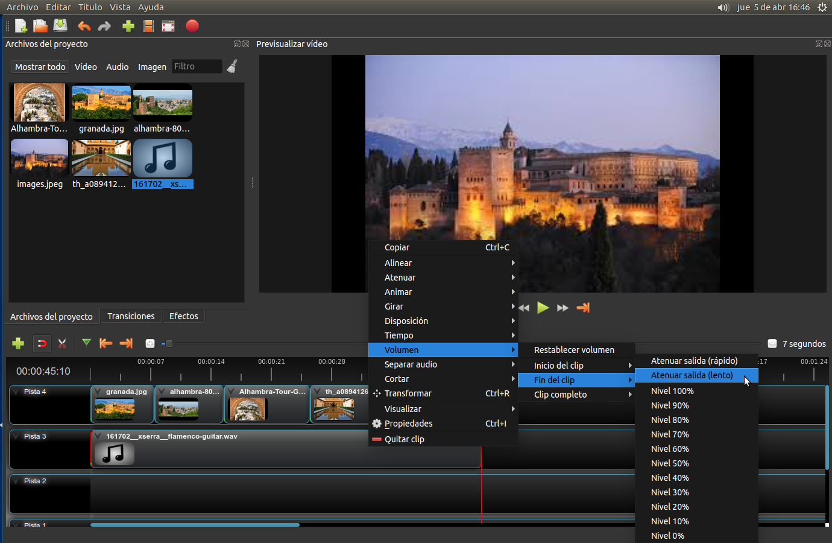Export video with the red circle button
Image resolution: width=832 pixels, height=543 pixels.
pos(192,26)
